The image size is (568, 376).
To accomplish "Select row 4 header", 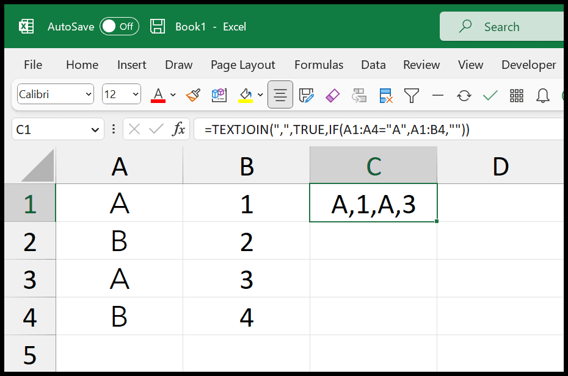I will (30, 317).
